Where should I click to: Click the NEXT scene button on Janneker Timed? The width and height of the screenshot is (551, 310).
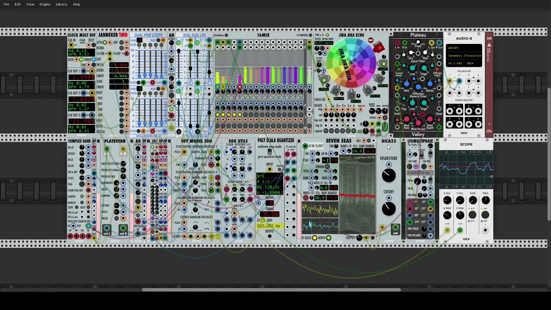121,104
